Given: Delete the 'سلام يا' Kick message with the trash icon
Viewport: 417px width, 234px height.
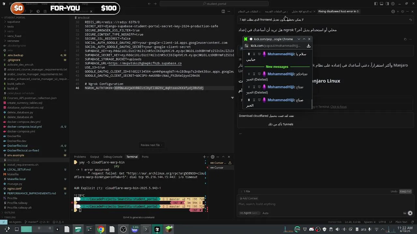Looking at the screenshot, I should [249, 54].
